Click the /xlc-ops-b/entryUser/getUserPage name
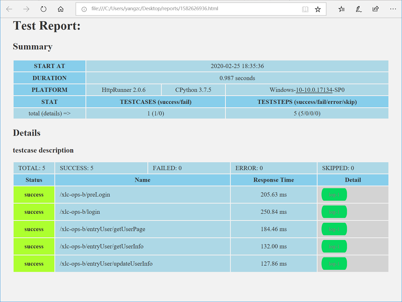Image resolution: width=402 pixels, height=302 pixels. coord(102,229)
